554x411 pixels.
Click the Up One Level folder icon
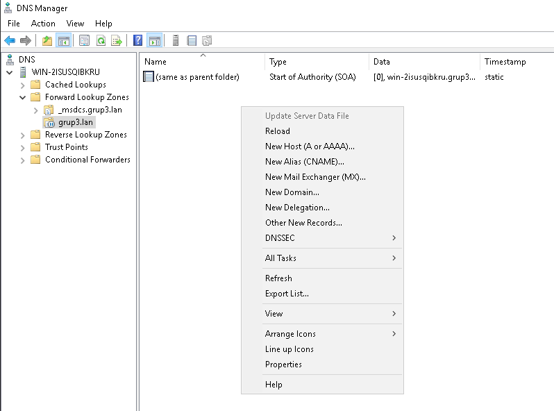[47, 41]
